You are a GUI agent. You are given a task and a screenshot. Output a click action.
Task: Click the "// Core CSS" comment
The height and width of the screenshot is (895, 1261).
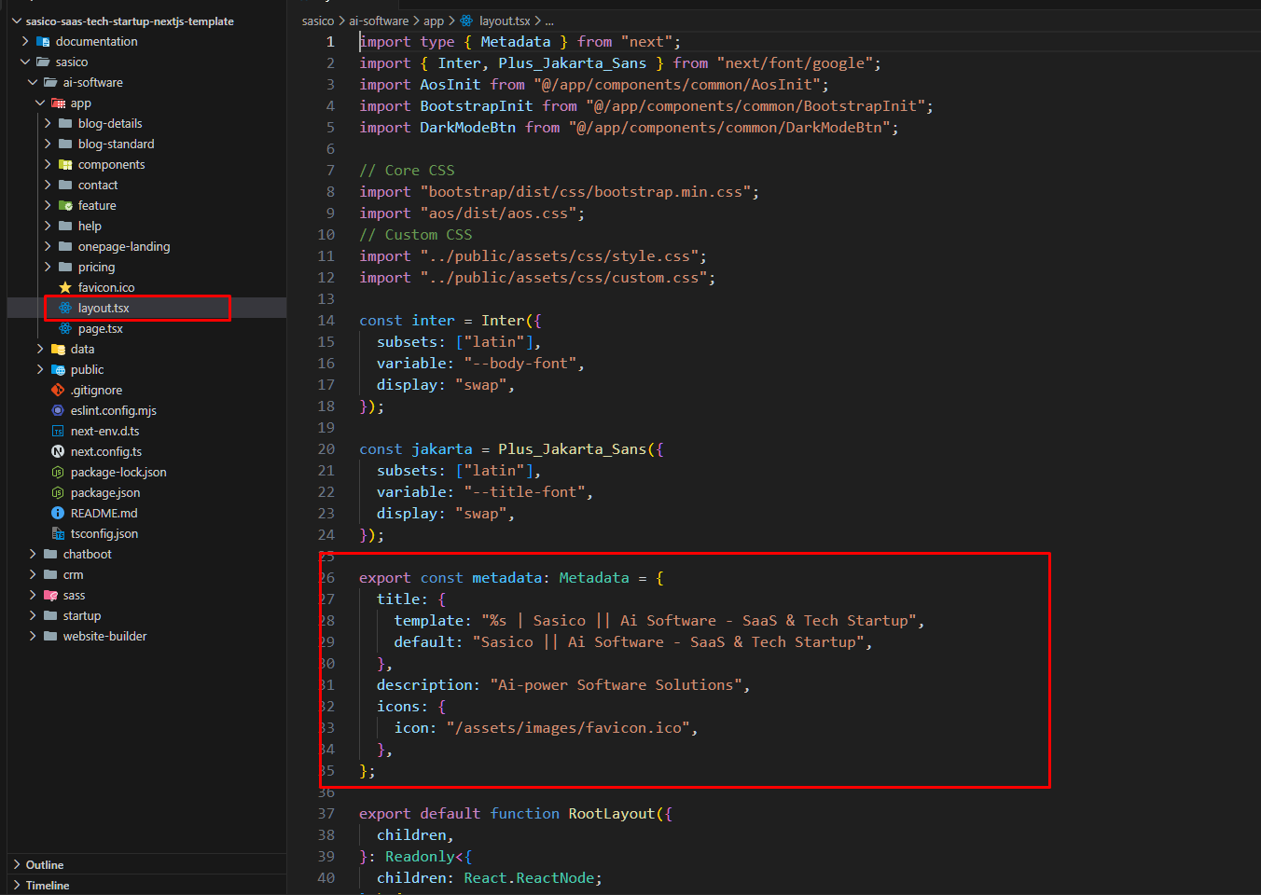coord(408,171)
